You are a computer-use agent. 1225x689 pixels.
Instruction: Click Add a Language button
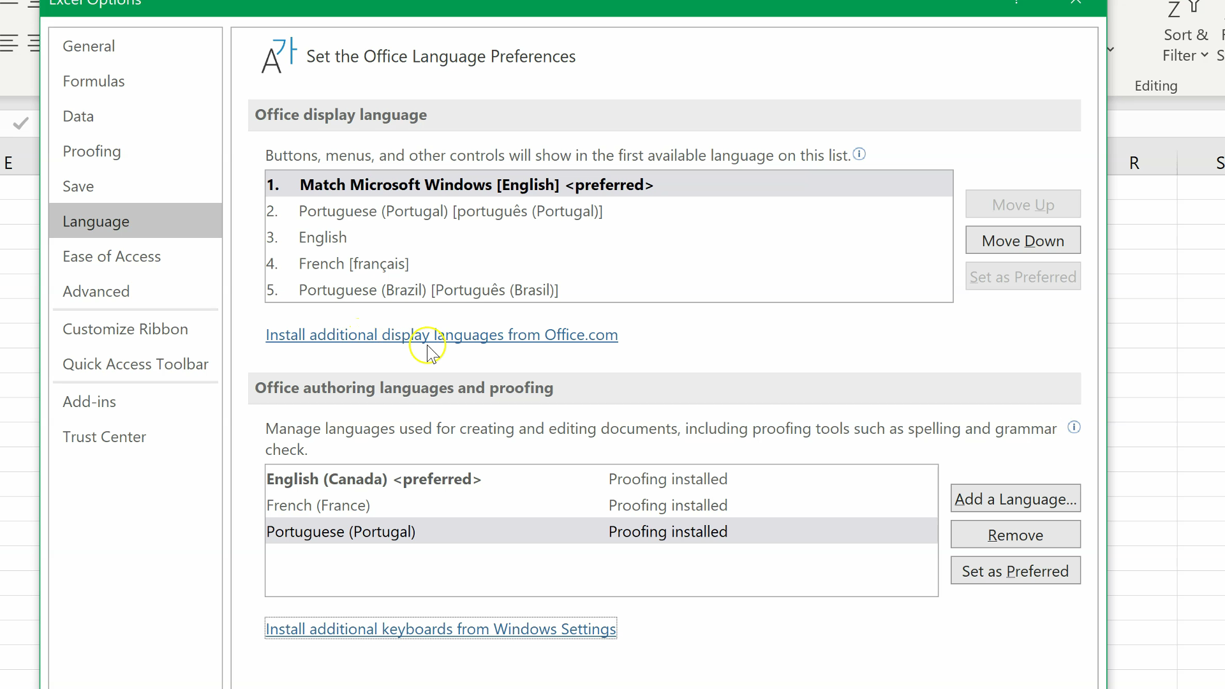pos(1016,499)
